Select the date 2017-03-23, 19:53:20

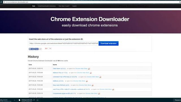tap(36, 89)
